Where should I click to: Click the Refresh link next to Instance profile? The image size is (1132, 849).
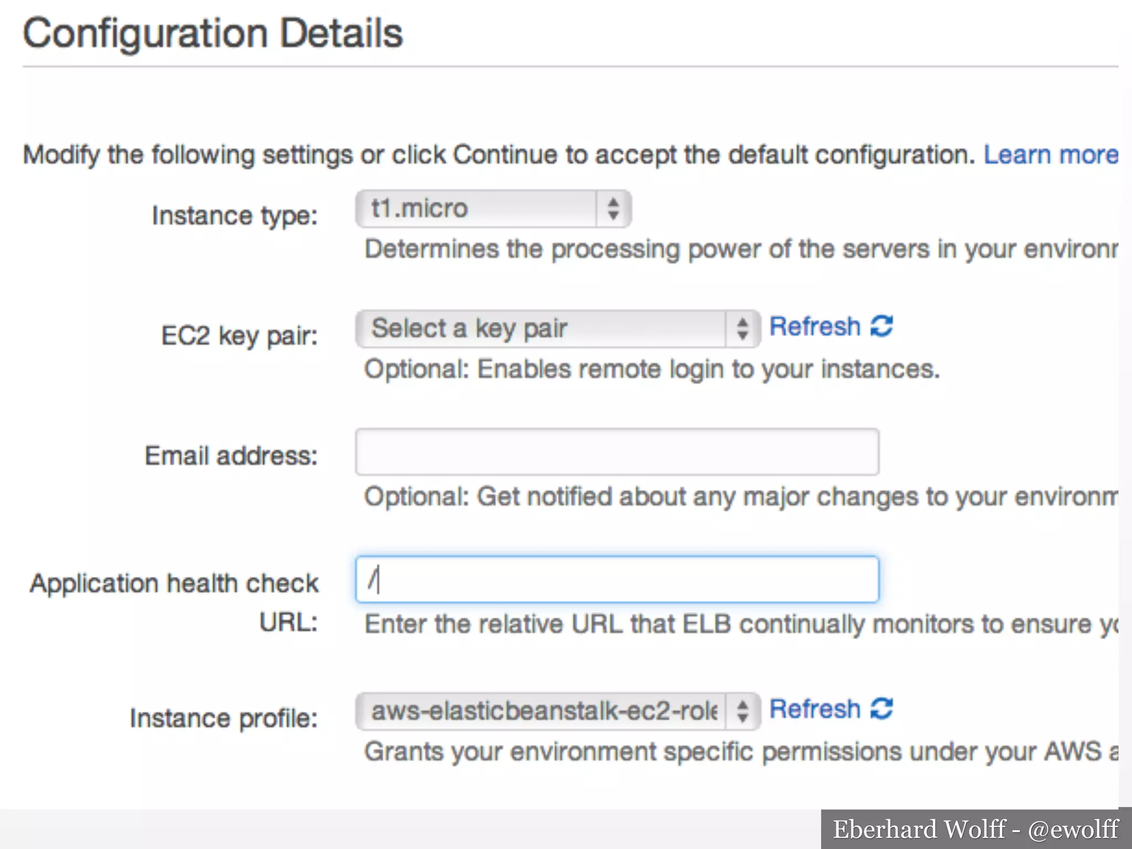pos(815,709)
